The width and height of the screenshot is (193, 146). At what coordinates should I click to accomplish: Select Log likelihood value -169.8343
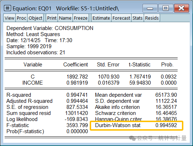pyautogui.click(x=76, y=119)
